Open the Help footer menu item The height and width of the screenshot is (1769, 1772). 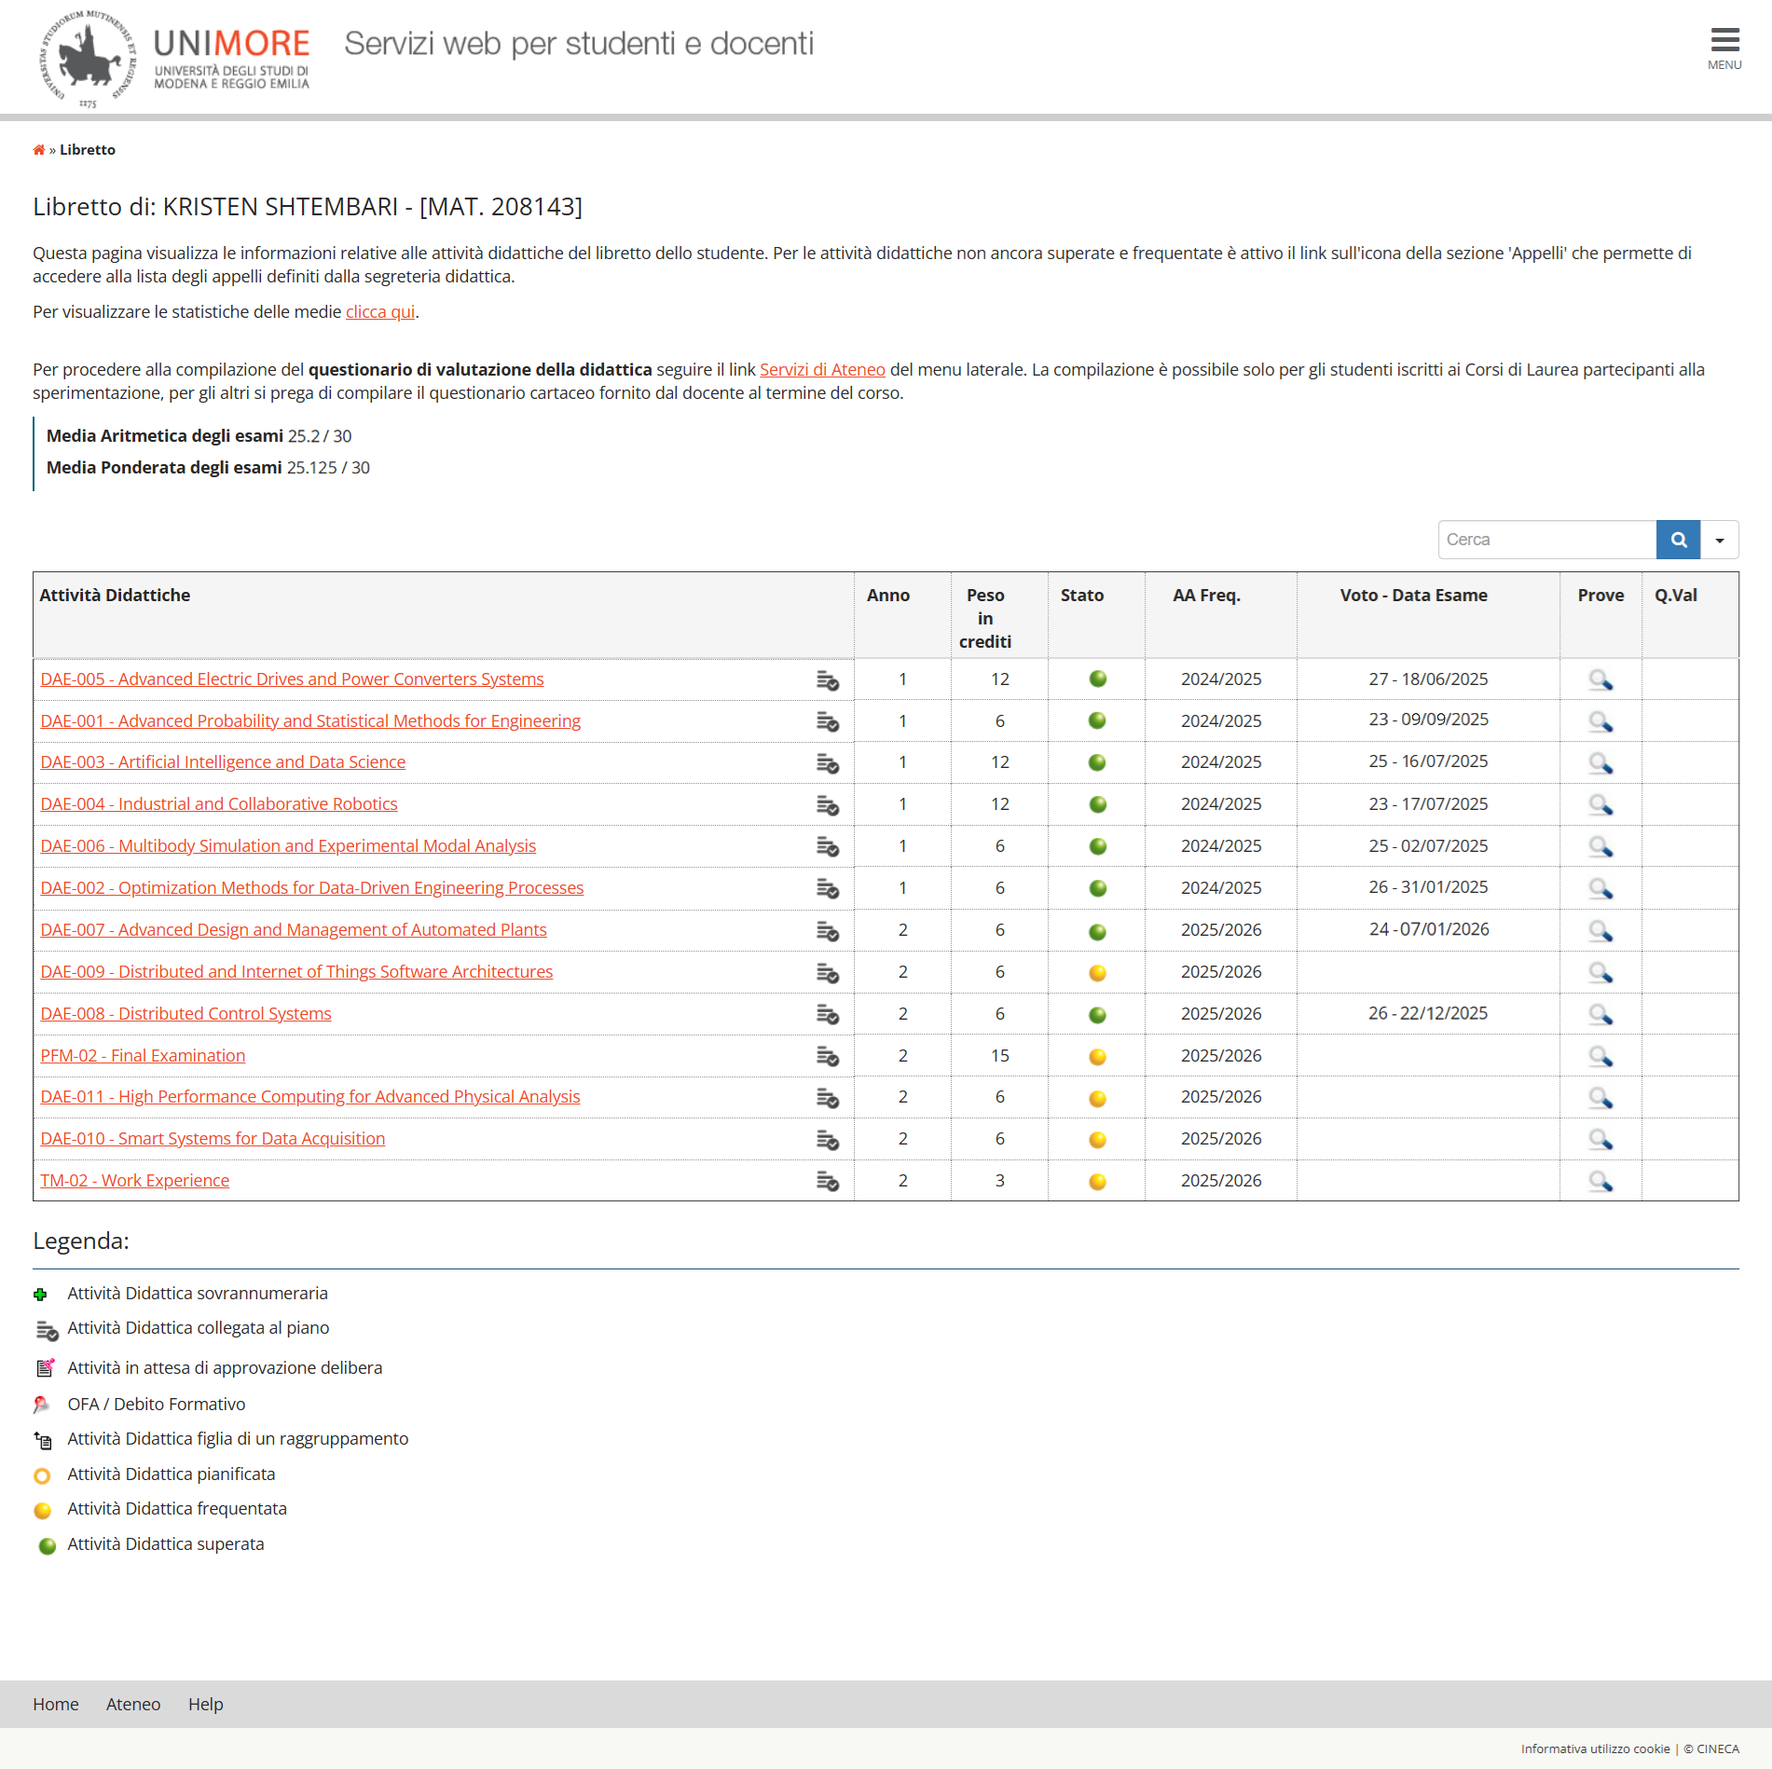coord(205,1704)
